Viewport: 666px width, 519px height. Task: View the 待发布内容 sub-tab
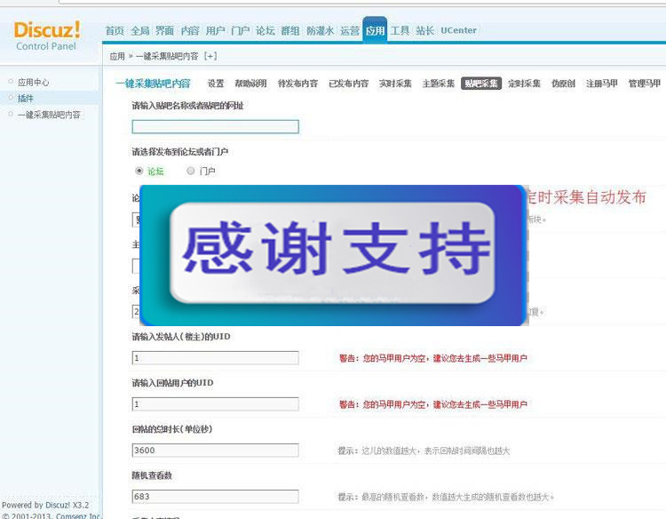297,84
